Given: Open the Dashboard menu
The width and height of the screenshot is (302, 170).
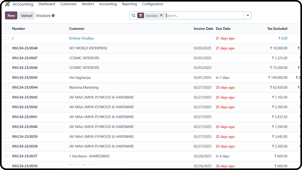Looking at the screenshot, I should (47, 4).
